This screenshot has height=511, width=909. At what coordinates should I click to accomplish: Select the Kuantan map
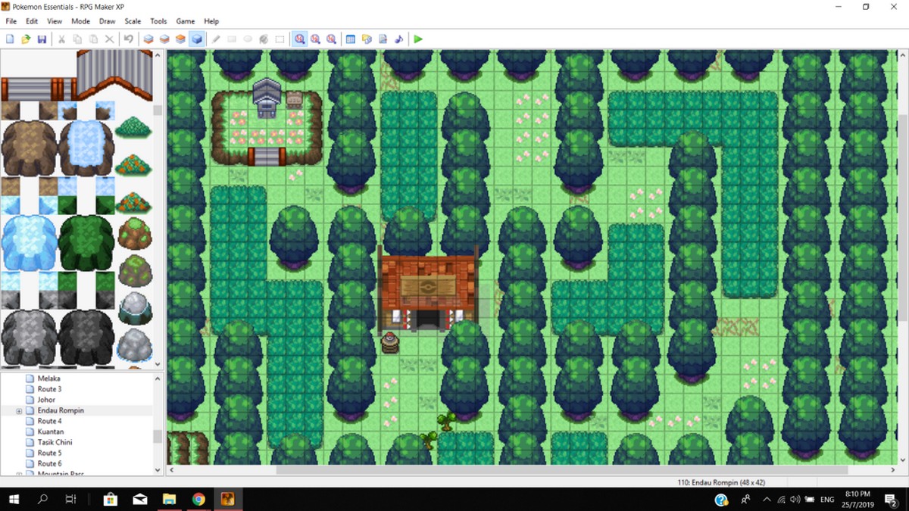click(50, 432)
